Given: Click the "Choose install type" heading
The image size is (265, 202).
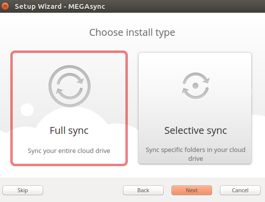Looking at the screenshot, I should click(132, 33).
